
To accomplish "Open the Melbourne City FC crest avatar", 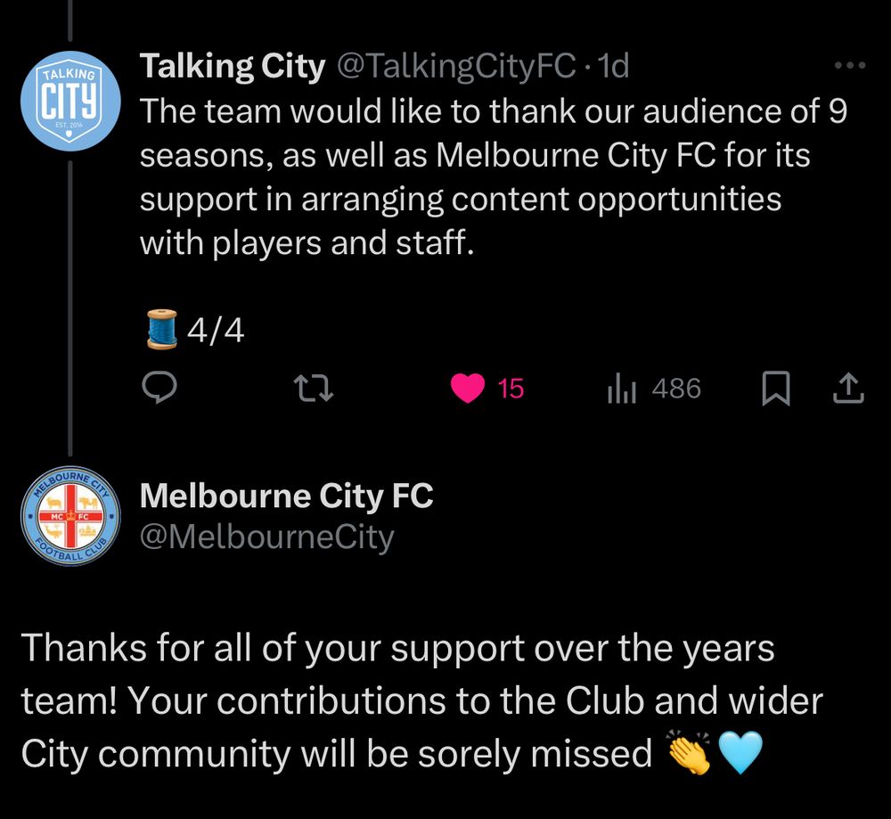I will 70,516.
